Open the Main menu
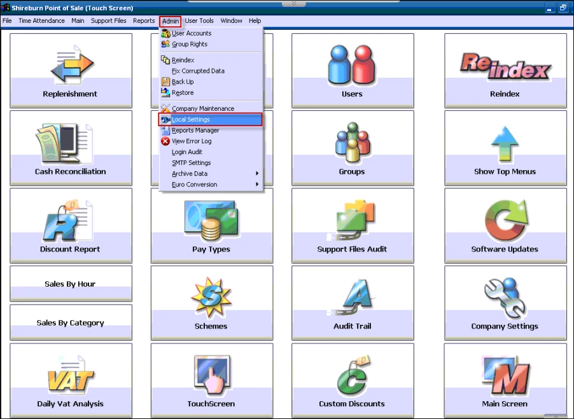 tap(78, 21)
